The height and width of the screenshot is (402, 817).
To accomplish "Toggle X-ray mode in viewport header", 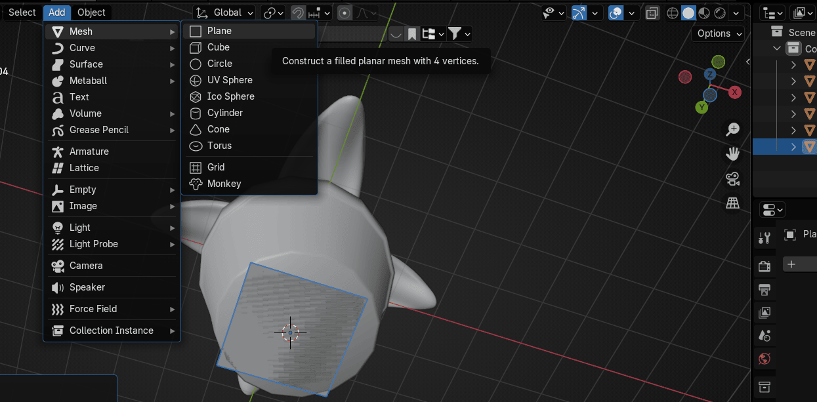I will point(652,12).
